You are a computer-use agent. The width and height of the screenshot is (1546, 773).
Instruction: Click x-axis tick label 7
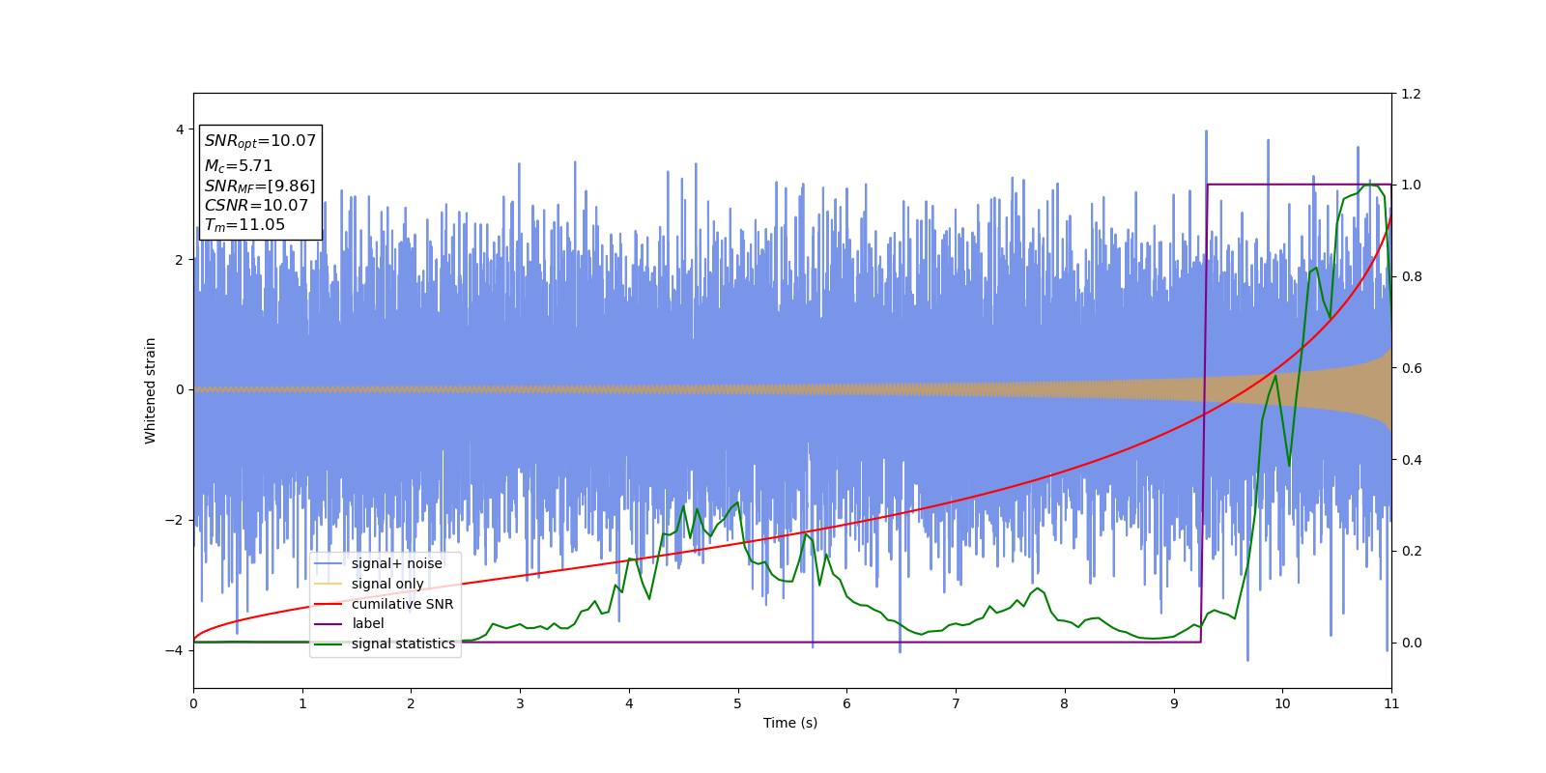tap(956, 703)
